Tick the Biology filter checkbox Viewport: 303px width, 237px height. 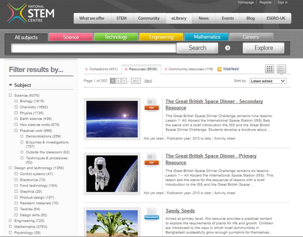point(16,101)
